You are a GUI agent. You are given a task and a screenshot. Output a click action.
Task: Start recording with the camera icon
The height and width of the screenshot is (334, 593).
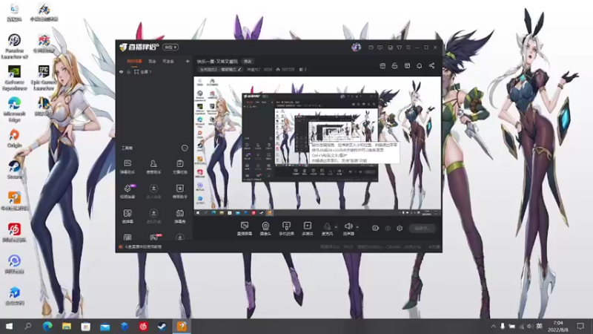375,229
